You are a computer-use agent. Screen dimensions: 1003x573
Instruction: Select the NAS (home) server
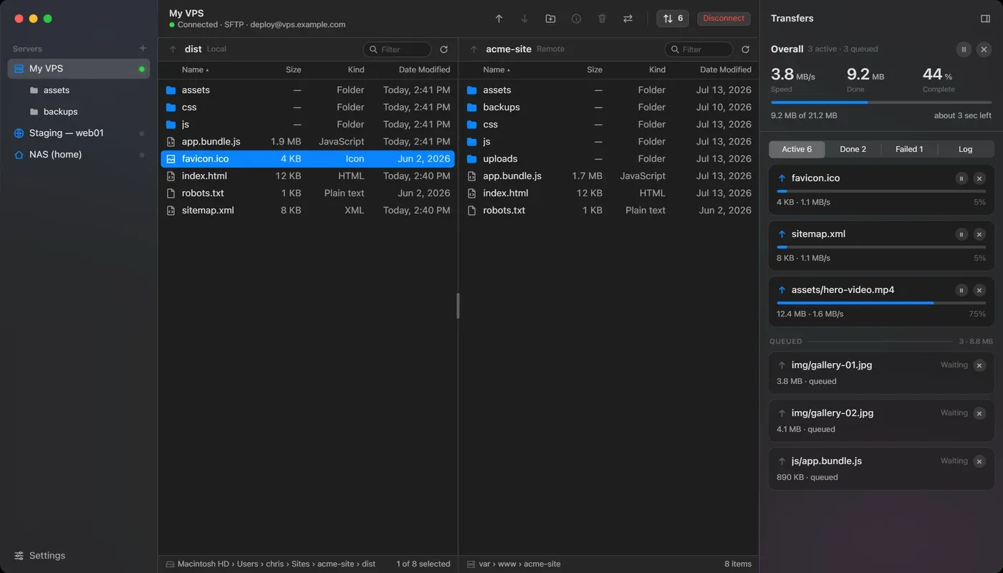(79, 155)
